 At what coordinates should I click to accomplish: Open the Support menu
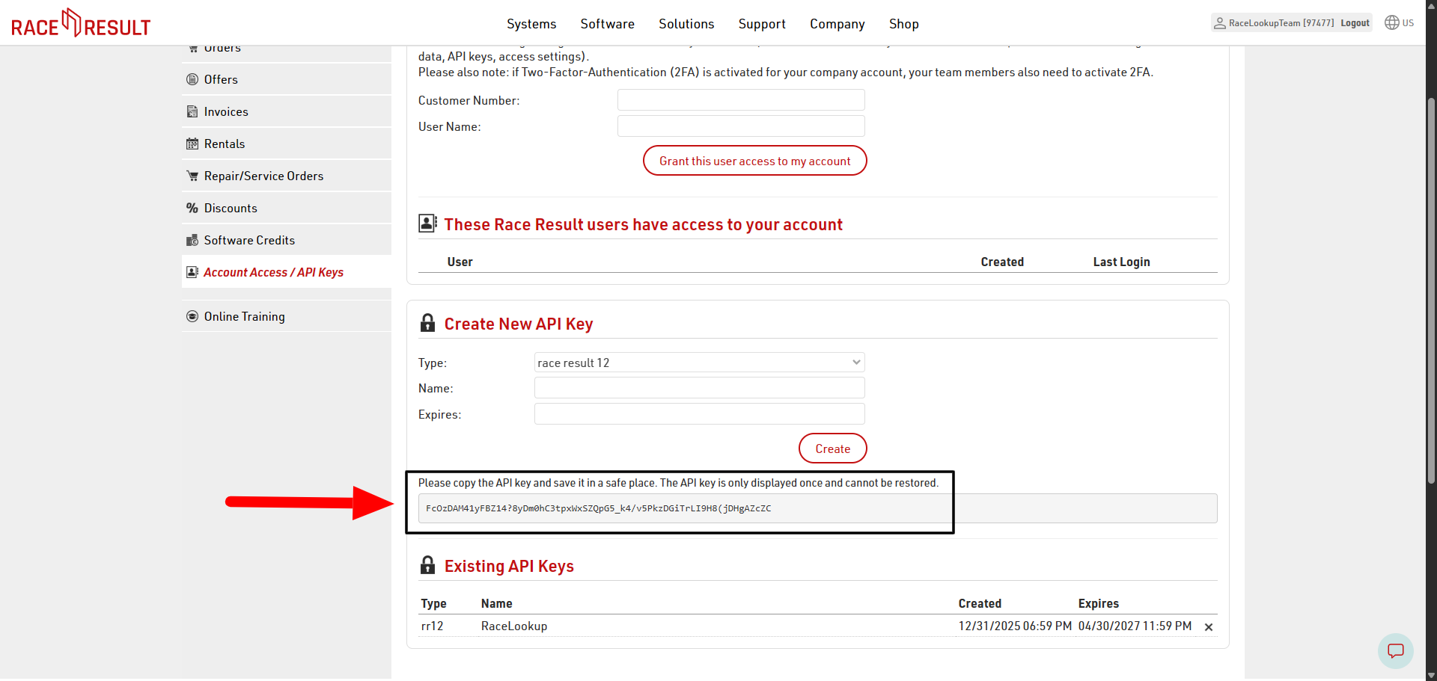[x=761, y=24]
